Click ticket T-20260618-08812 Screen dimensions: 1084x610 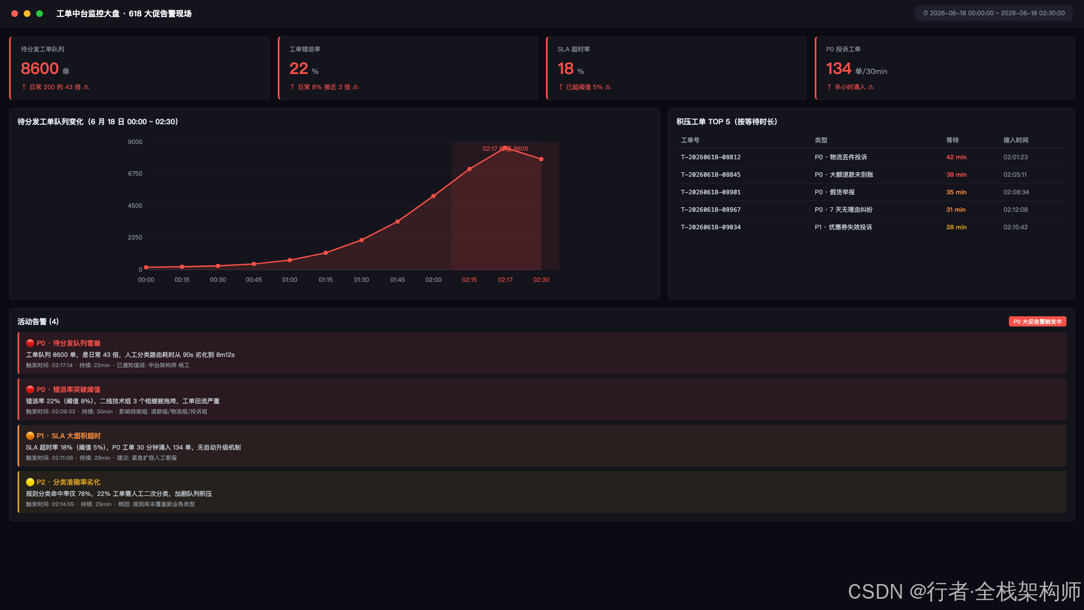pyautogui.click(x=711, y=158)
